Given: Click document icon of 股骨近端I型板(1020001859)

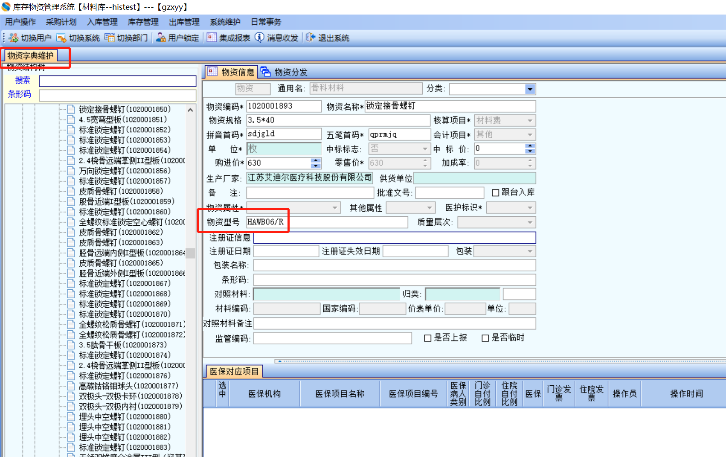Looking at the screenshot, I should coord(71,201).
